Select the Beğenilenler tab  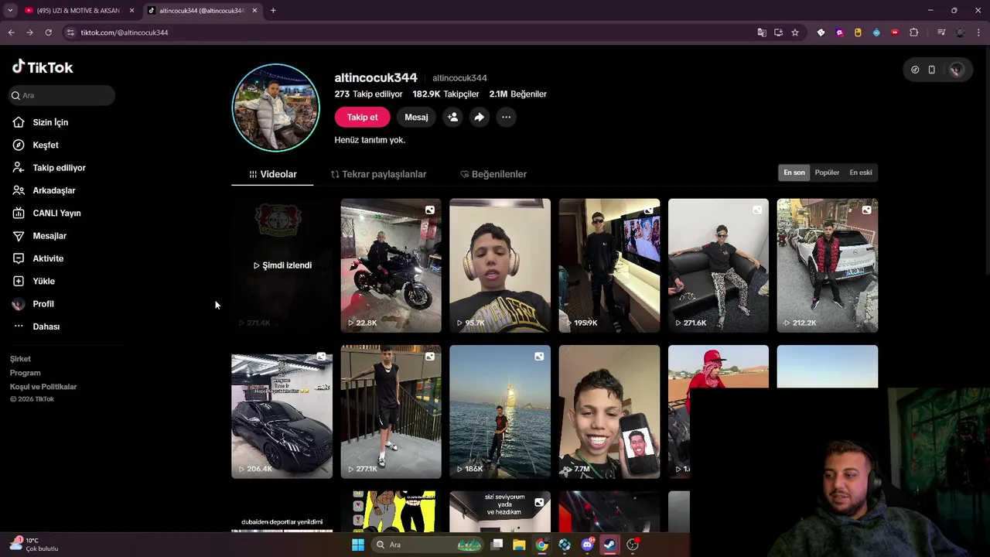(x=493, y=174)
